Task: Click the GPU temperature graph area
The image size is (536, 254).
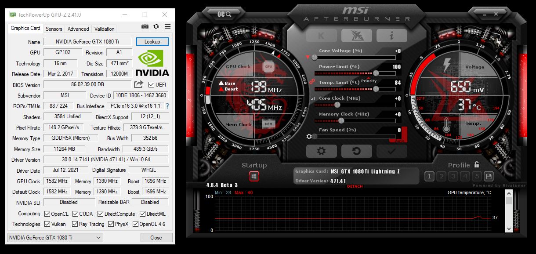Action: pos(353,213)
